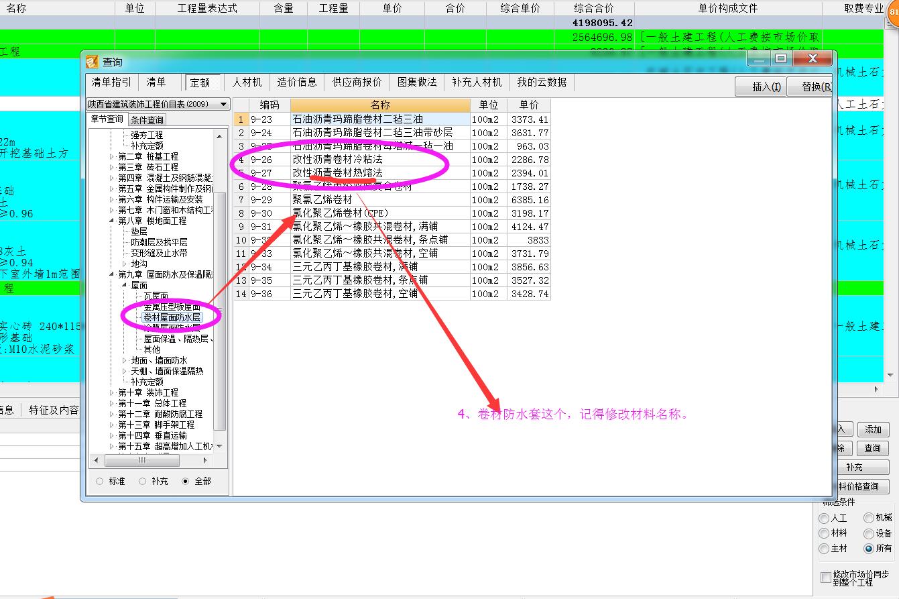Select 强夯工程 tree item
This screenshot has height=599, width=899.
pos(147,135)
